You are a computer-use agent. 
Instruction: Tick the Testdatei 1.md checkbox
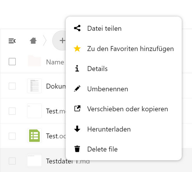point(12,161)
